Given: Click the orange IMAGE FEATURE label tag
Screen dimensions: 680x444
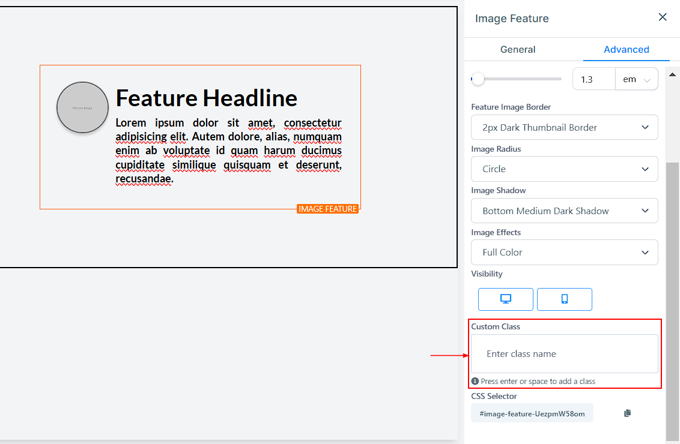Looking at the screenshot, I should [328, 209].
